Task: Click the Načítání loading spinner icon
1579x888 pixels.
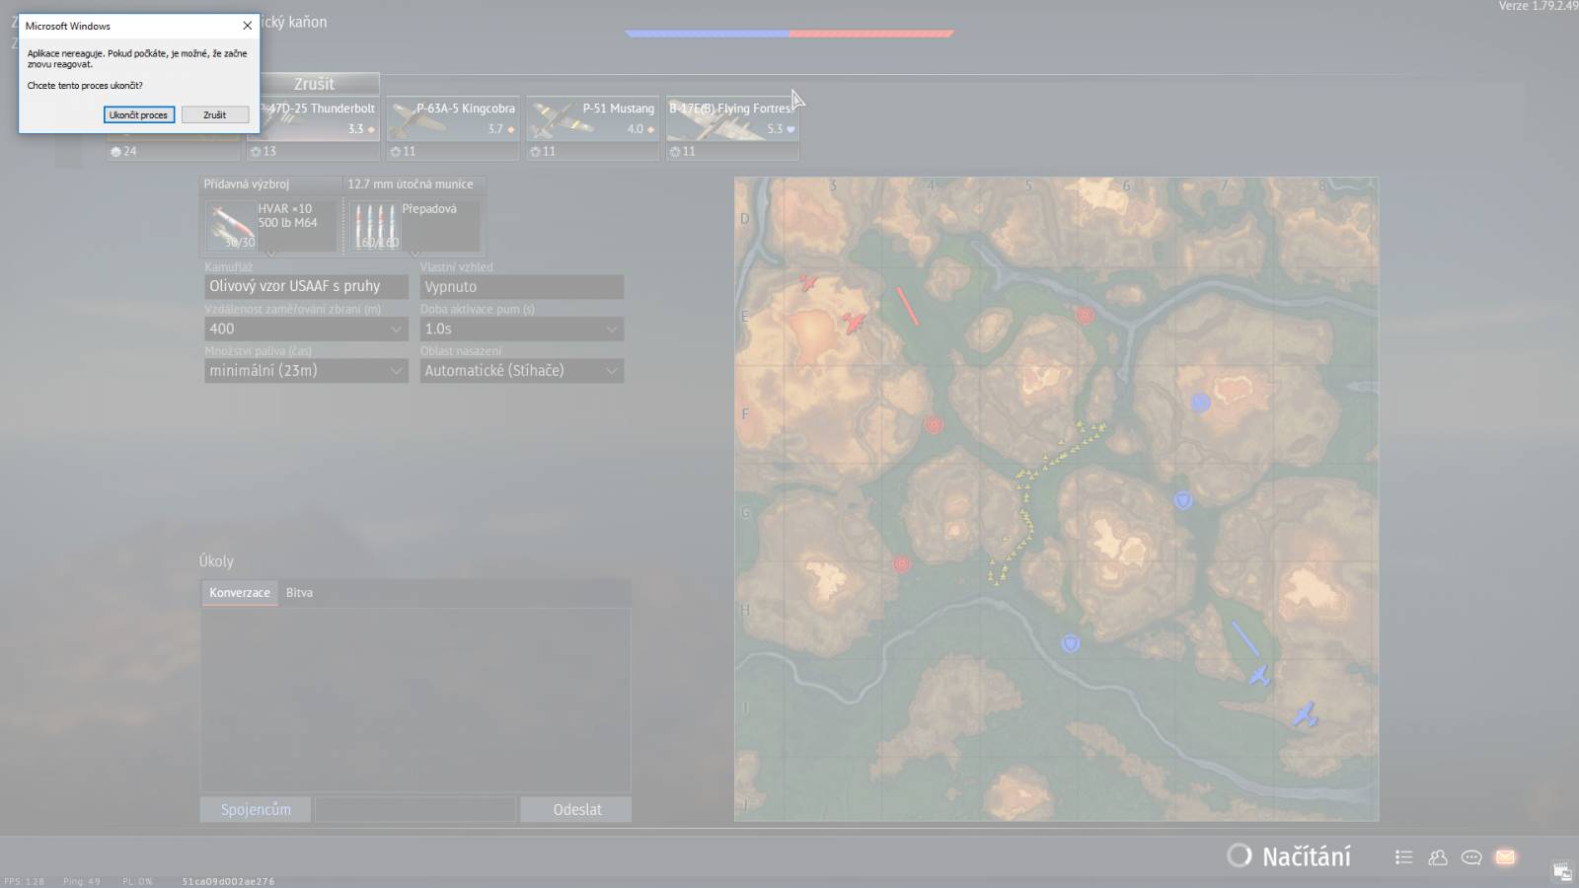Action: (1239, 855)
